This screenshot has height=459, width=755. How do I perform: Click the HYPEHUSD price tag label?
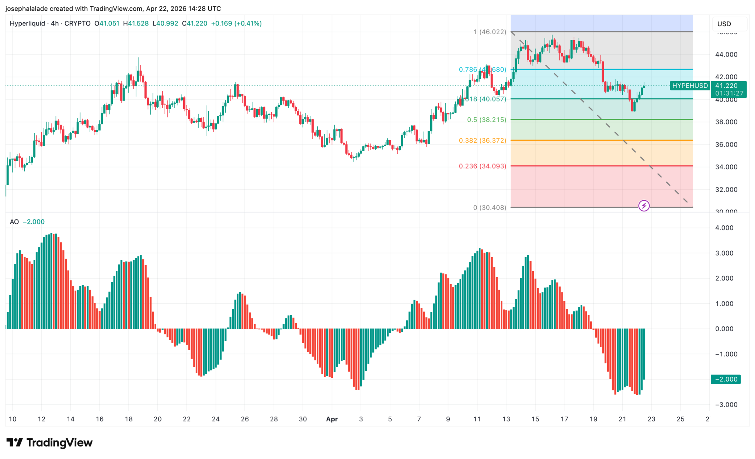(690, 86)
